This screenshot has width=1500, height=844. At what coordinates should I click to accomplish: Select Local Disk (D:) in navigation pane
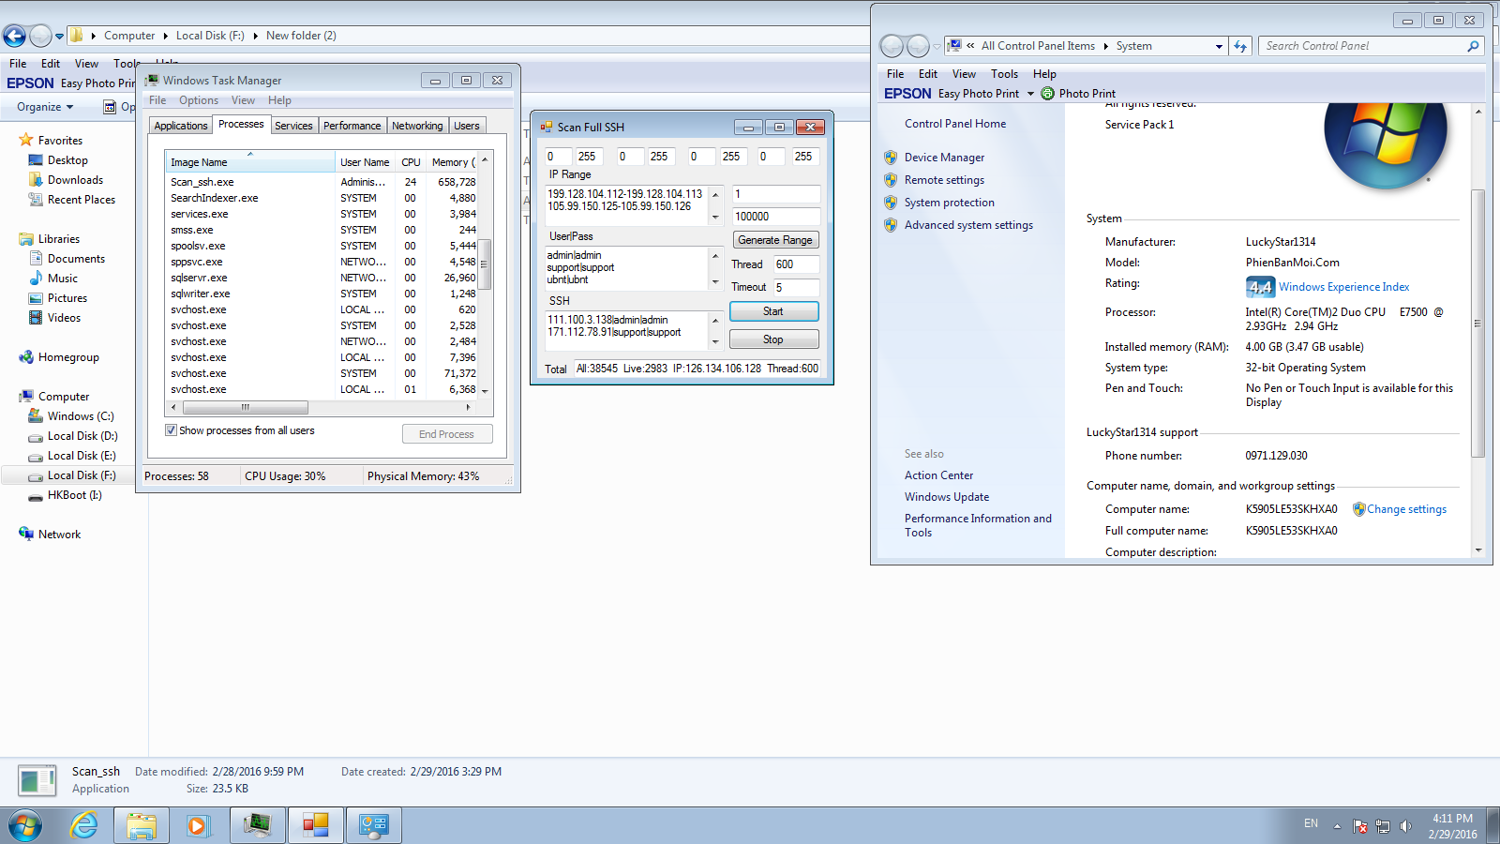coord(82,436)
